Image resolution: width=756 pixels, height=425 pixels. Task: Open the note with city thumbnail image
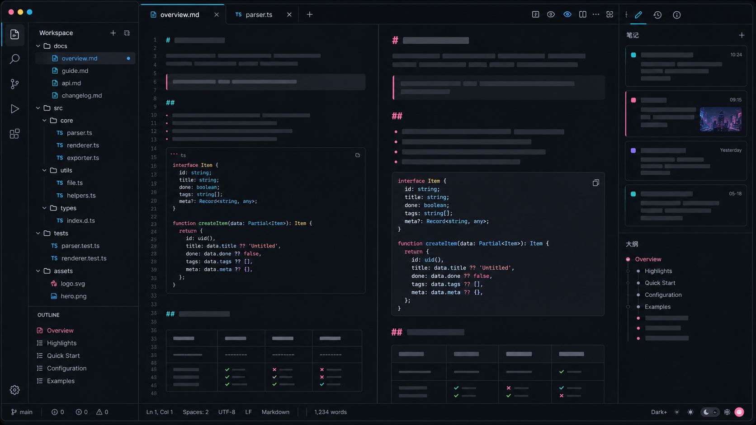point(686,114)
